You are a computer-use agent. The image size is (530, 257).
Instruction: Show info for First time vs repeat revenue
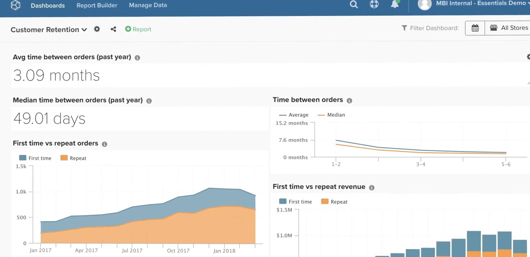[x=372, y=188]
